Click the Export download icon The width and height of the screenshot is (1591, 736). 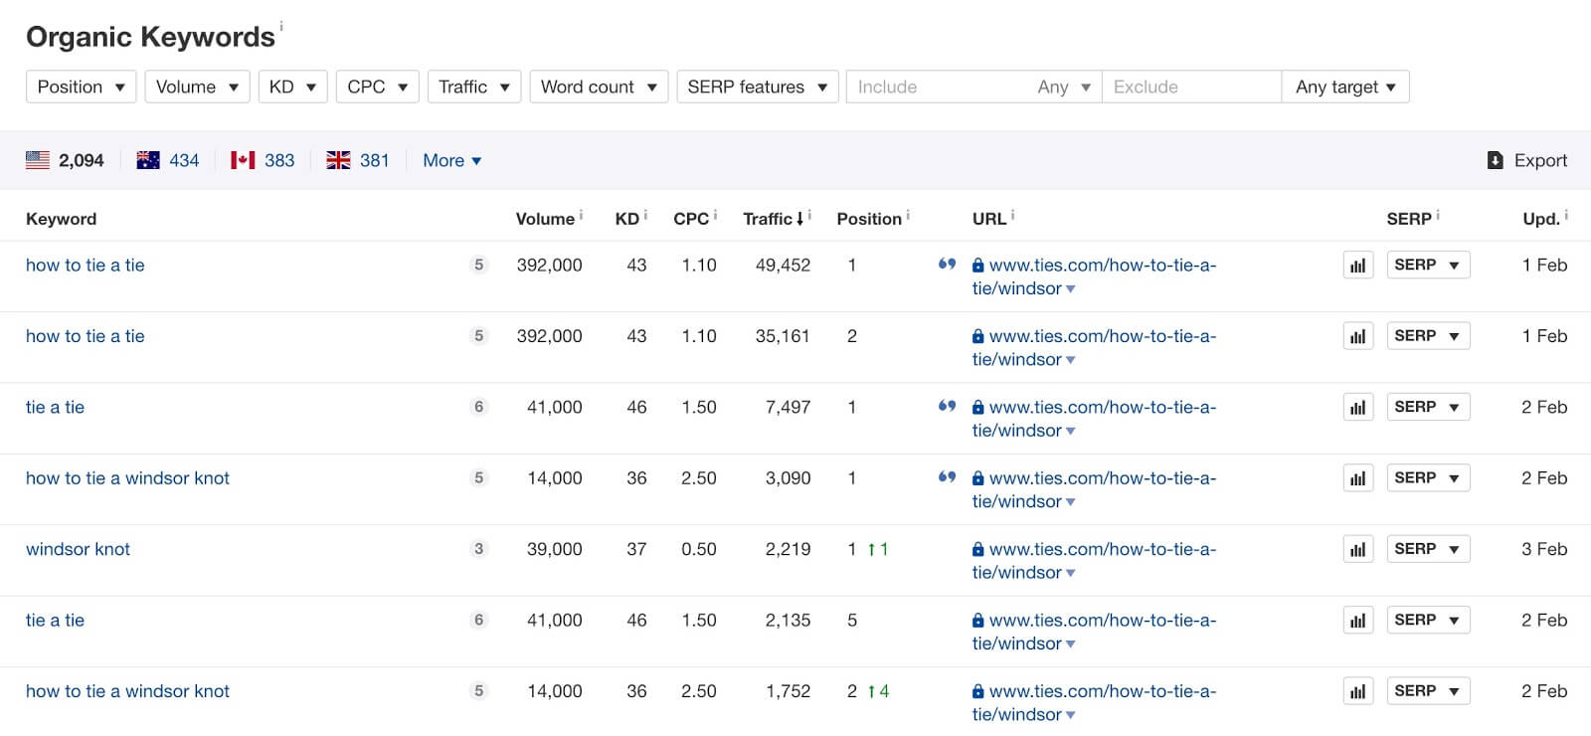[1495, 160]
